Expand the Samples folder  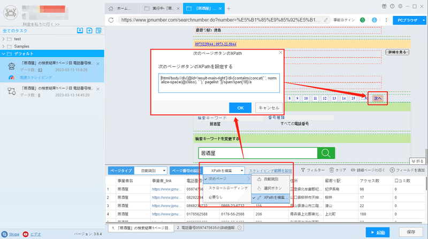[x=3, y=46]
